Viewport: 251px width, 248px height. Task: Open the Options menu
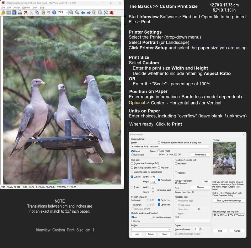click(26, 7)
